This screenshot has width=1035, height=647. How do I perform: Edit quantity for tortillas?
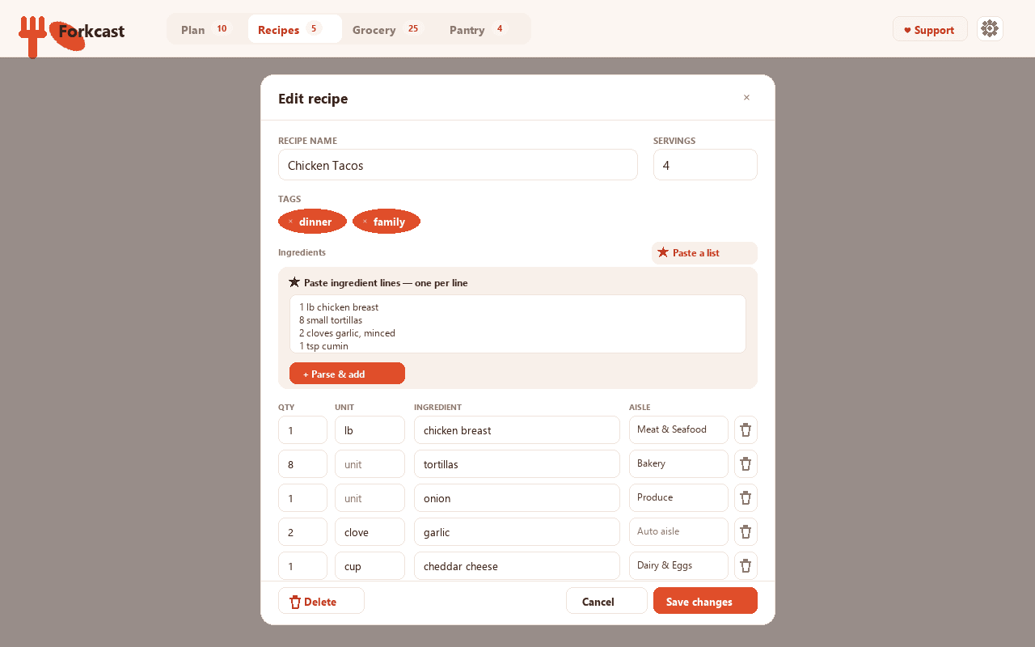(302, 463)
